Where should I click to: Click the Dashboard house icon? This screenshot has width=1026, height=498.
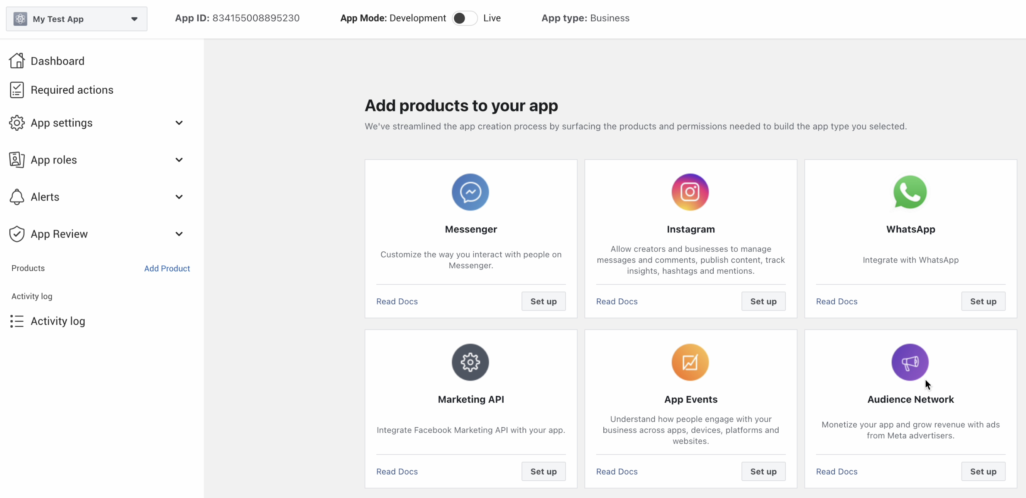[17, 61]
